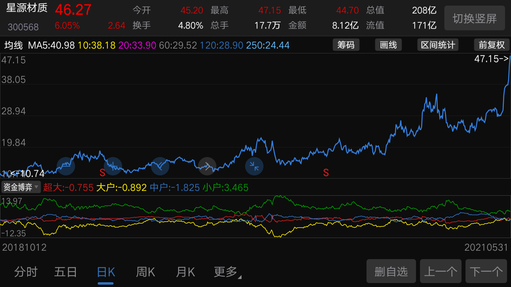The width and height of the screenshot is (511, 287).
Task: Tap the current price 46.27
Action: coord(73,10)
